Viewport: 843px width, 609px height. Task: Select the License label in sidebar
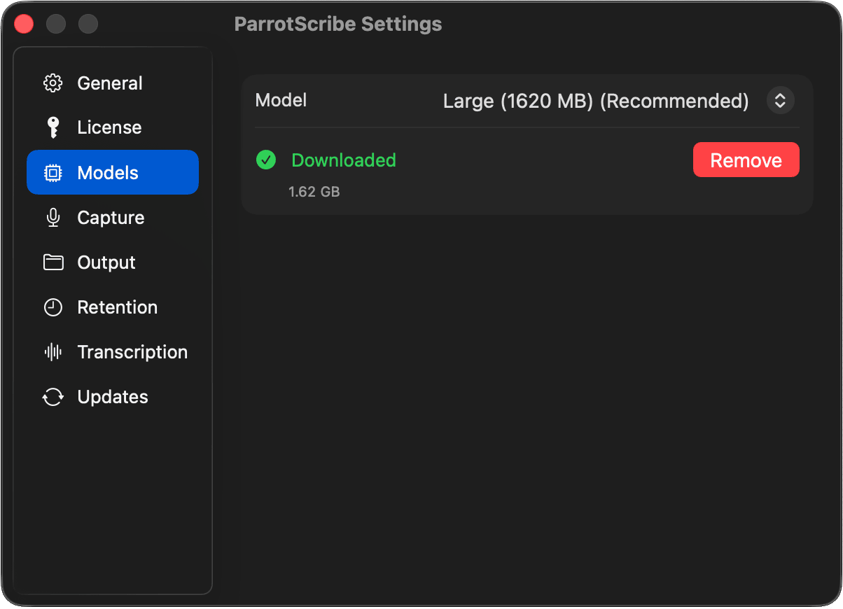pyautogui.click(x=109, y=127)
